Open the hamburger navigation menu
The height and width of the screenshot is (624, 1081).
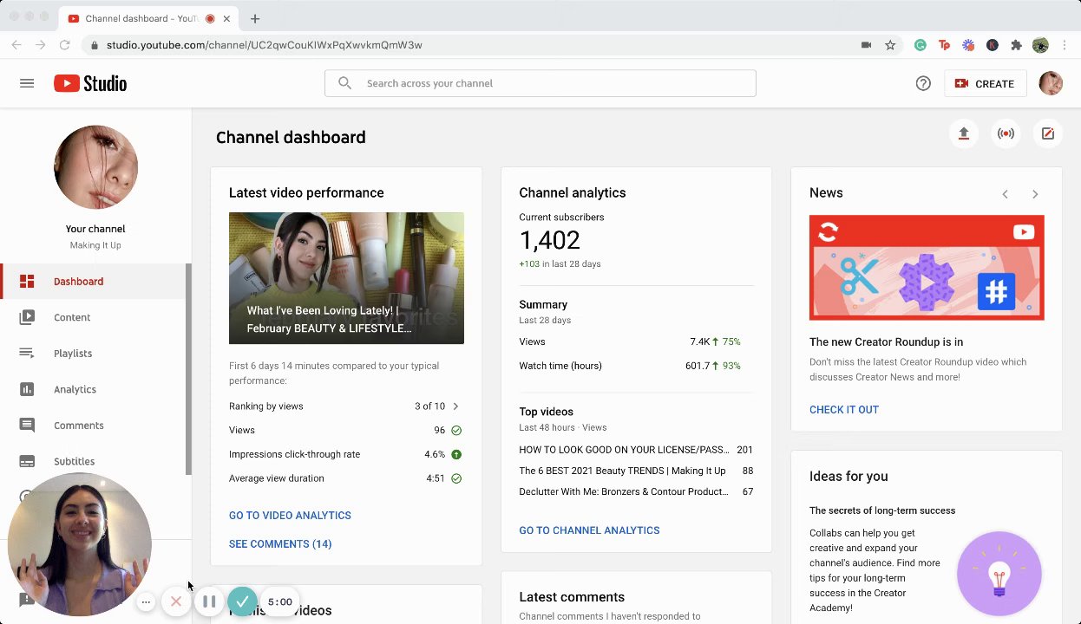[x=27, y=83]
